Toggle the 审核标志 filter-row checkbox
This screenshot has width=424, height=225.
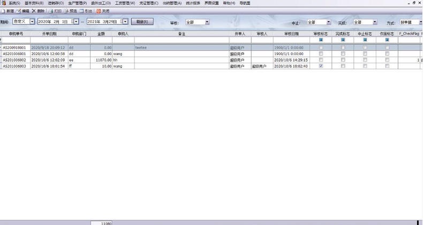tap(321, 40)
